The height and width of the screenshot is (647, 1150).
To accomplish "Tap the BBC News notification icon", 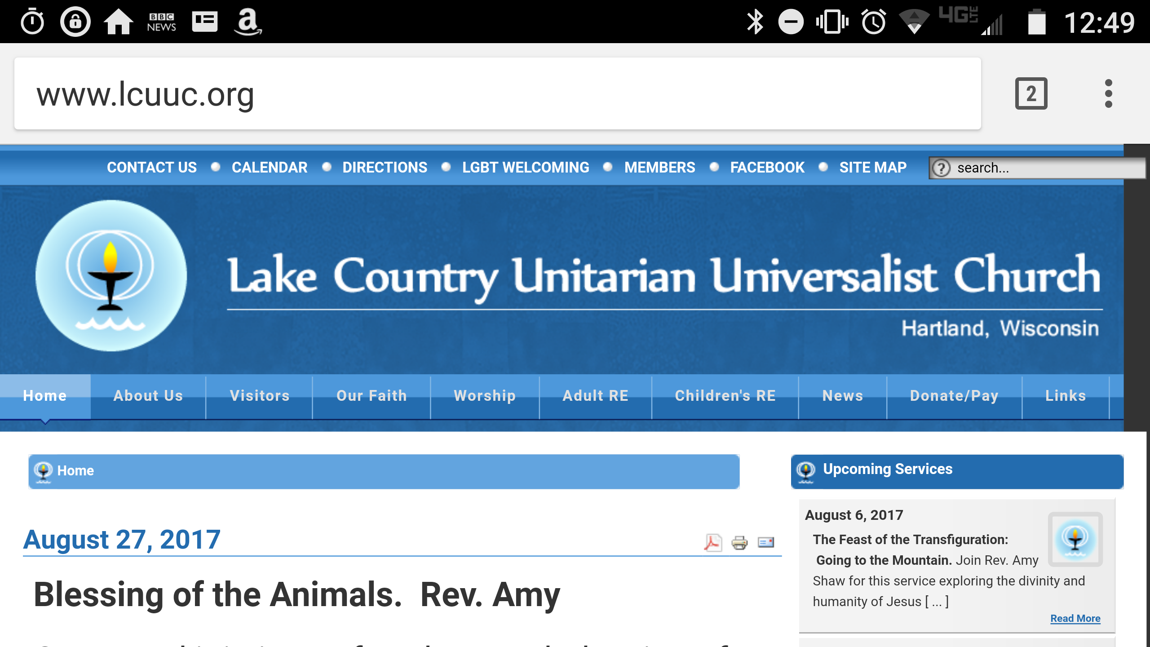I will coord(162,22).
